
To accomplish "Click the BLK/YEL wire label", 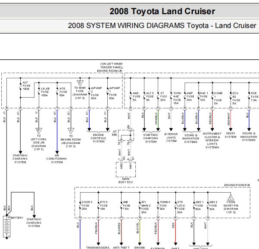I will tap(137, 228).
